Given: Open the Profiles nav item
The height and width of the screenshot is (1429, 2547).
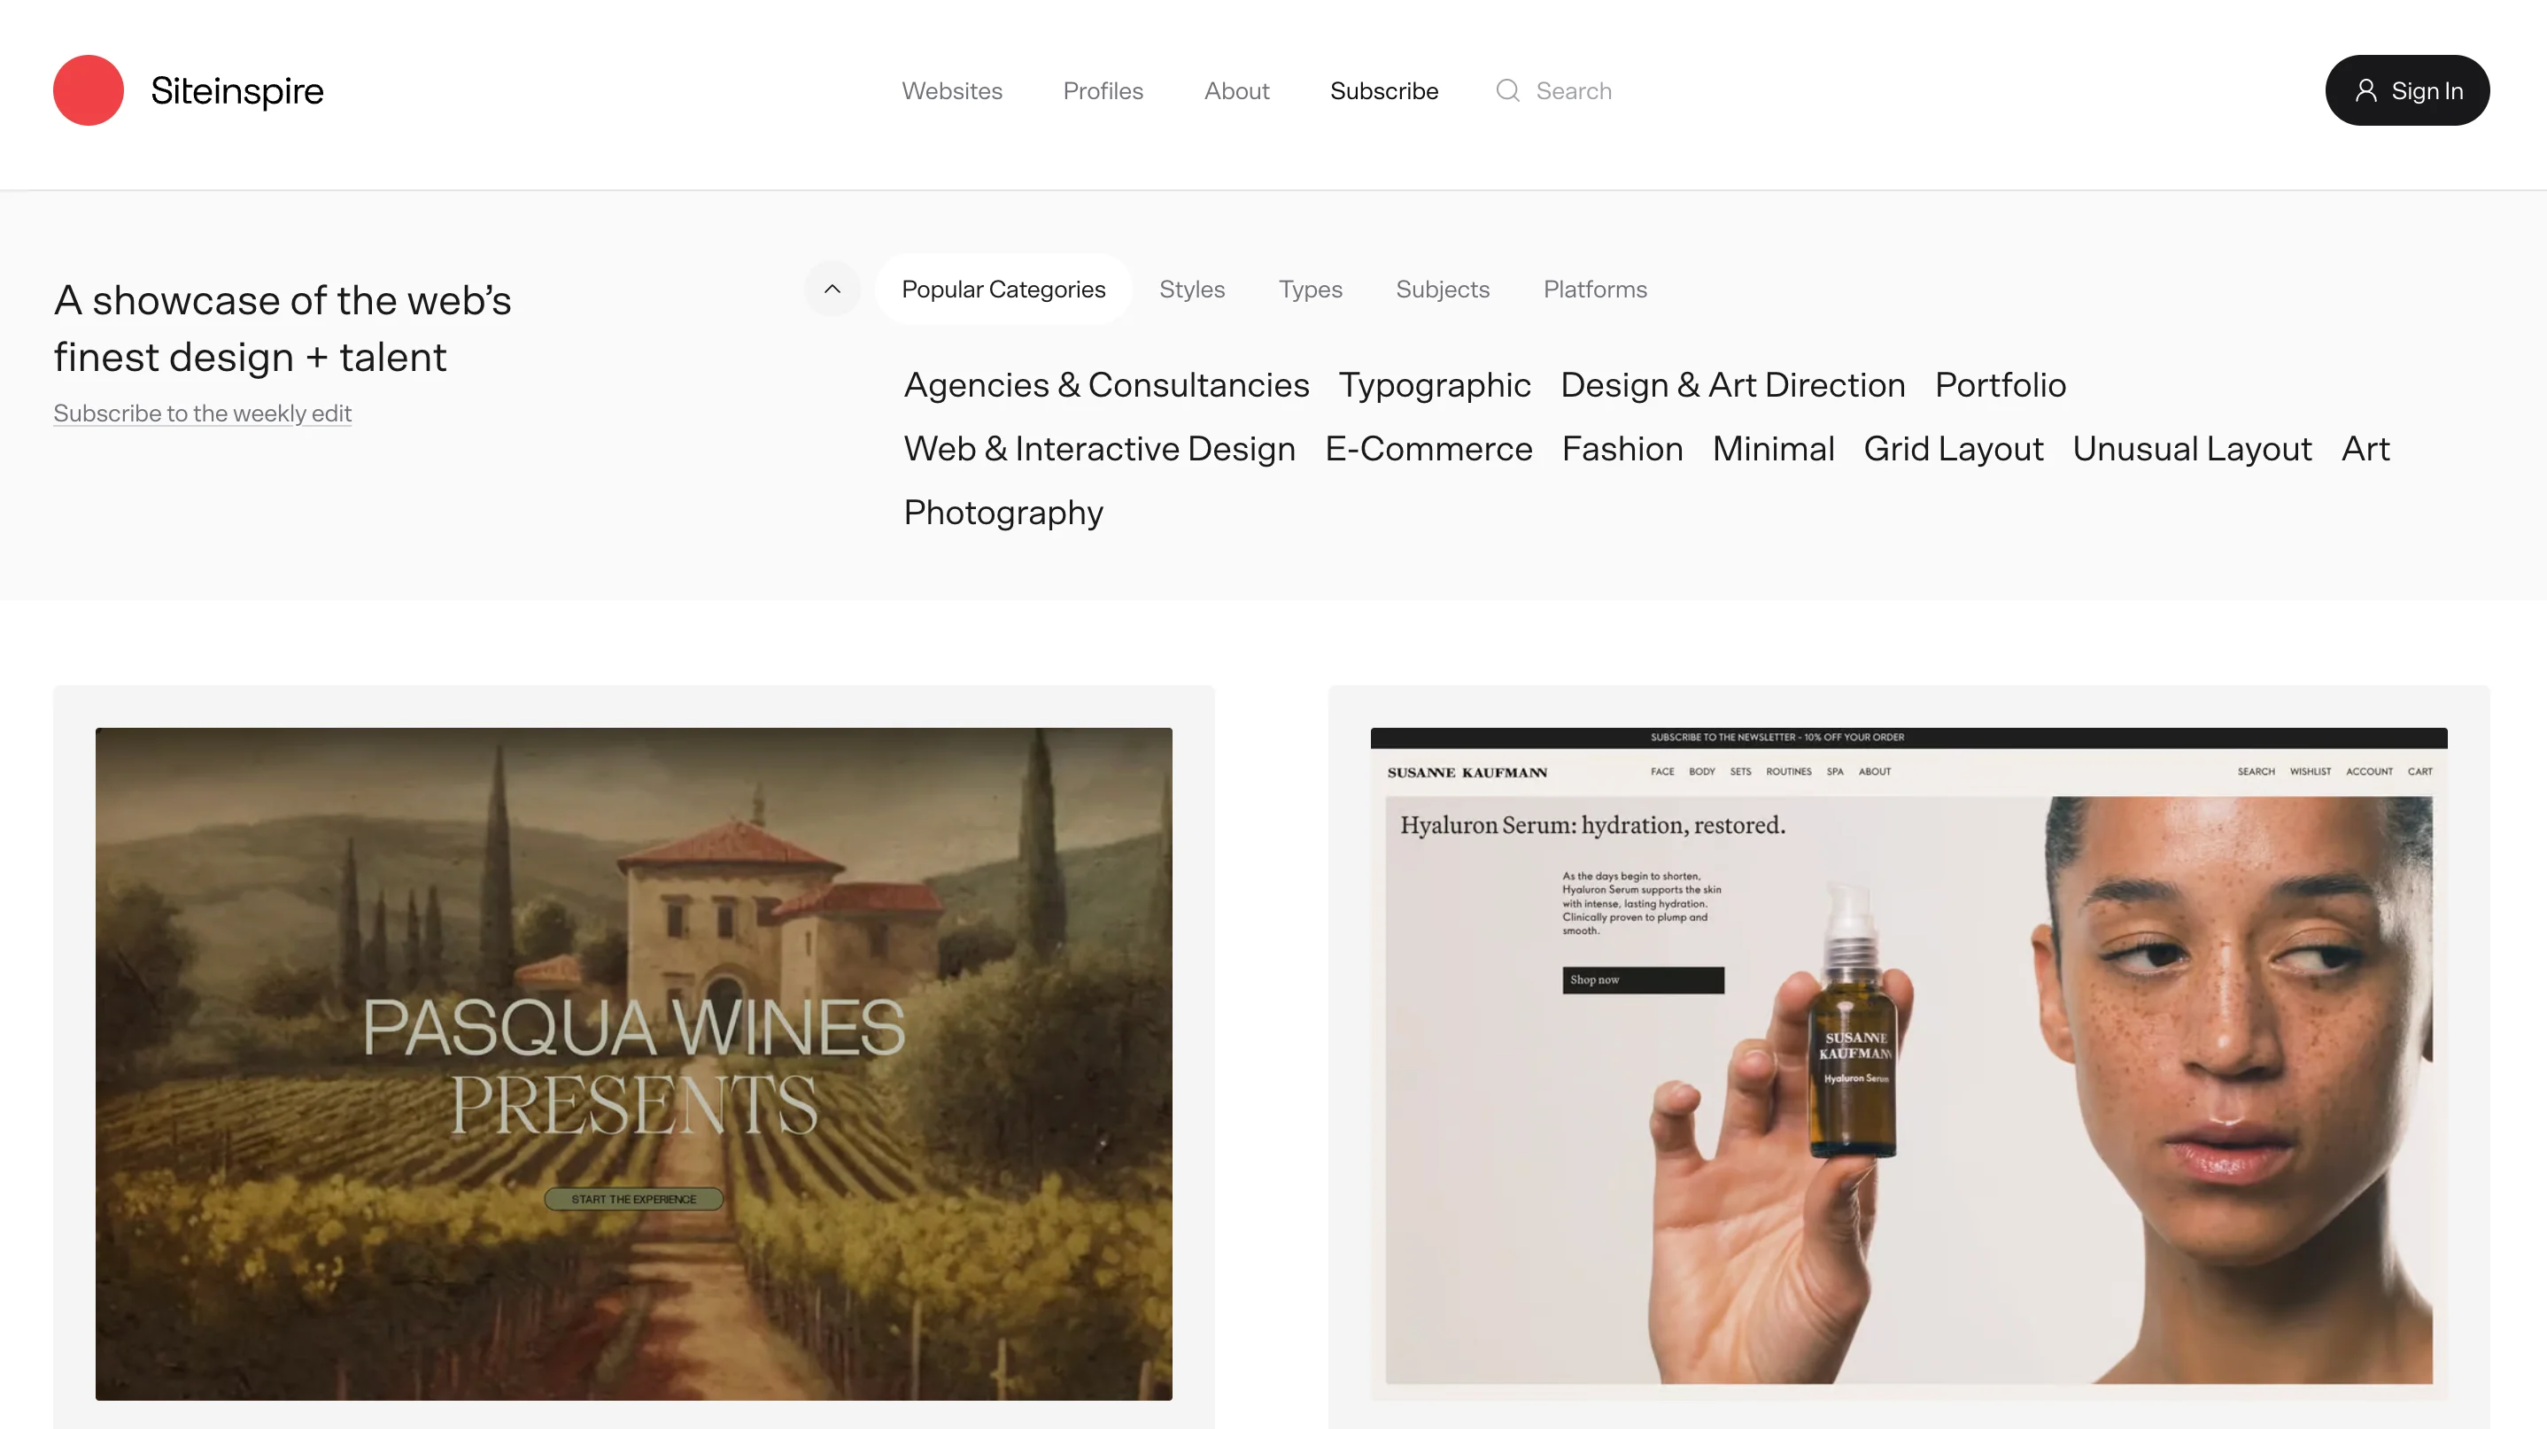Looking at the screenshot, I should pos(1103,91).
